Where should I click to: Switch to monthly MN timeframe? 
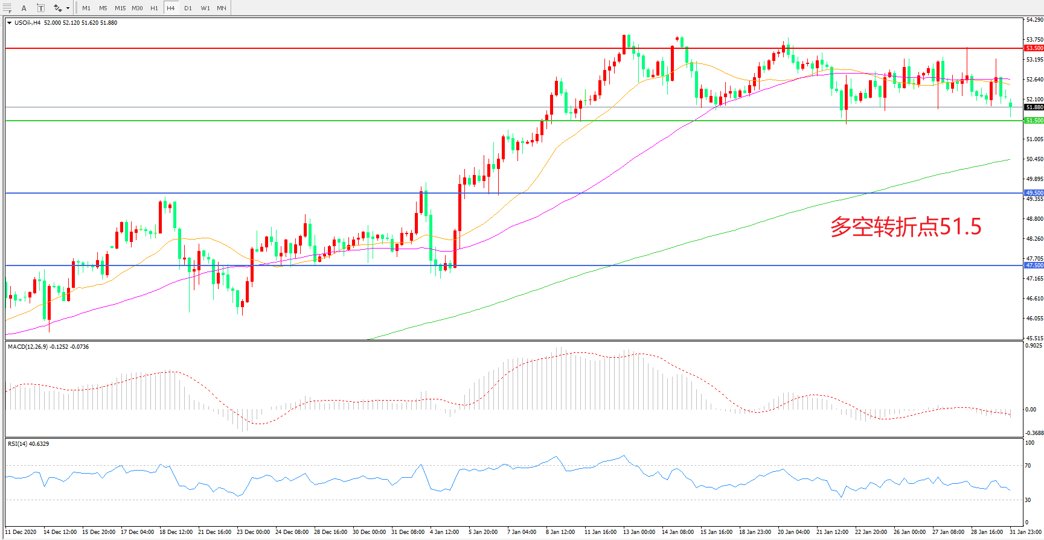(222, 8)
